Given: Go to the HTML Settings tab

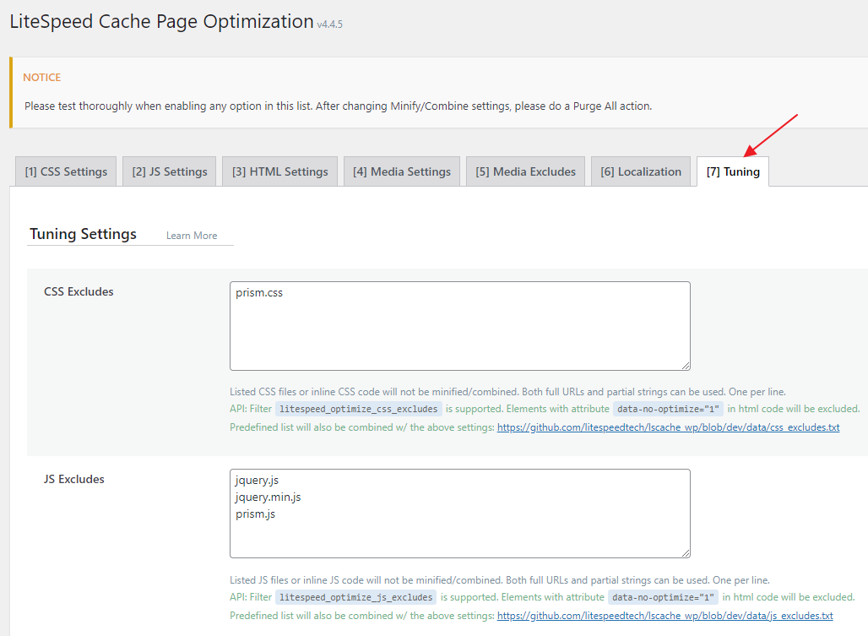Looking at the screenshot, I should pyautogui.click(x=280, y=171).
